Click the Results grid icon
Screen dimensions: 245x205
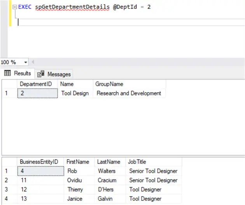click(7, 74)
